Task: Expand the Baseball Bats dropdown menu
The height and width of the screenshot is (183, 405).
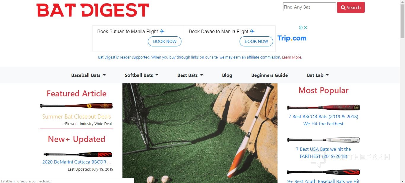Action: point(88,75)
